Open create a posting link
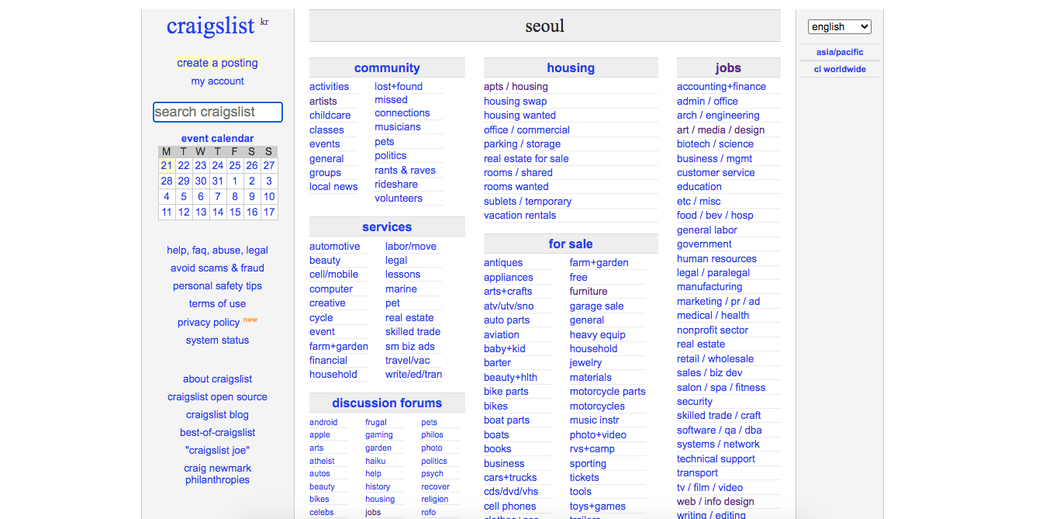Image resolution: width=1046 pixels, height=519 pixels. (217, 63)
